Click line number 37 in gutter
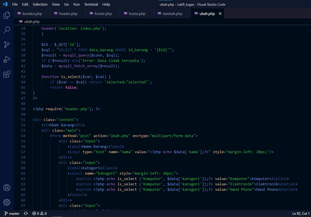Viewport: 311px width, 217px height. [x=23, y=45]
